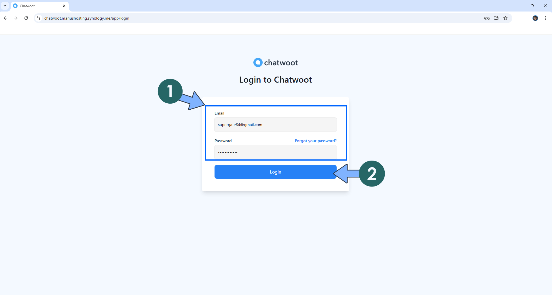Restore down the browser window
Screen dimensions: 552x295
coord(532,6)
